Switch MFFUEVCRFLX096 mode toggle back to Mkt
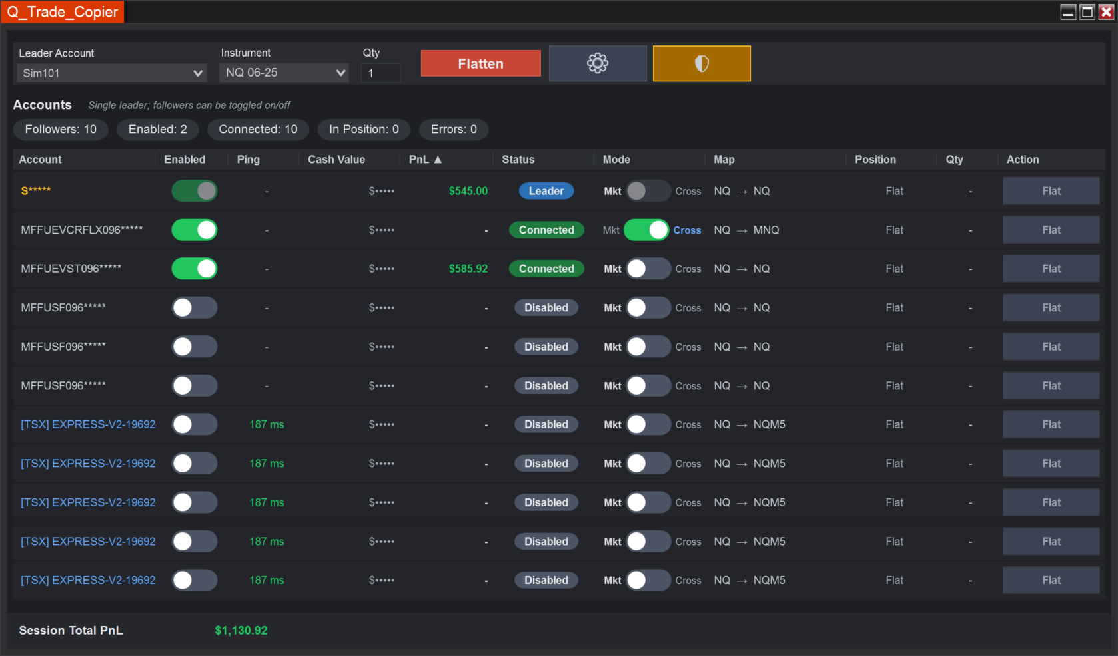This screenshot has width=1118, height=656. tap(646, 230)
